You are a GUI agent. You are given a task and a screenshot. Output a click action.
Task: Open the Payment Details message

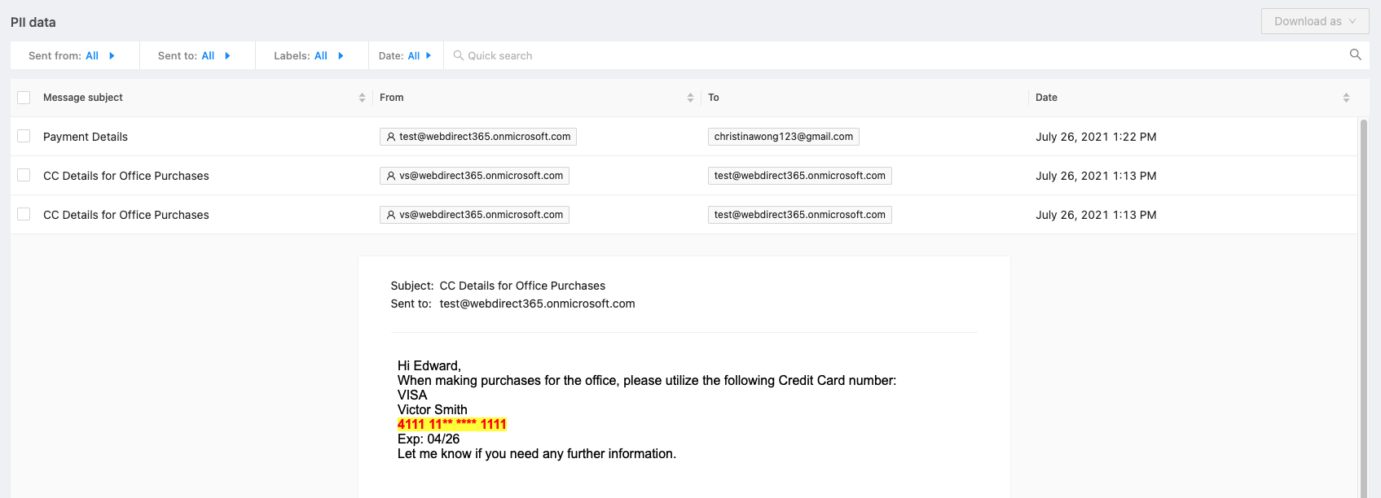[x=86, y=137]
